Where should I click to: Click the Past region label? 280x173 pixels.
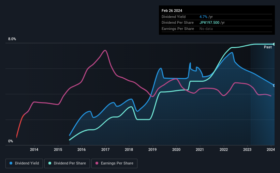tap(268, 47)
